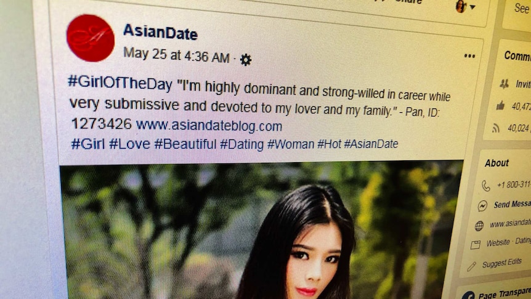Open the www.asiandateblog.com link

pos(209,126)
